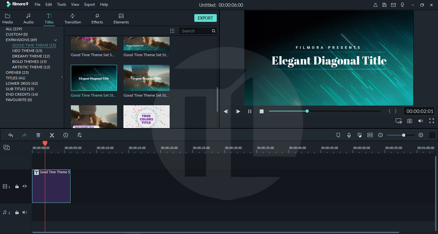Select the True Colors Title thumbnail
Screen dimensions: 438x234
click(147, 117)
